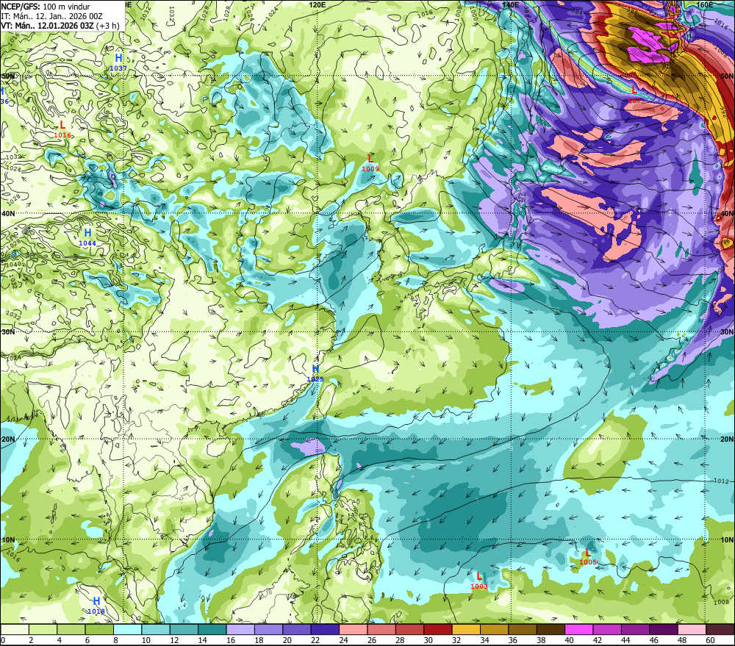Click the pale green 2–4 legend swatch

[x=43, y=629]
